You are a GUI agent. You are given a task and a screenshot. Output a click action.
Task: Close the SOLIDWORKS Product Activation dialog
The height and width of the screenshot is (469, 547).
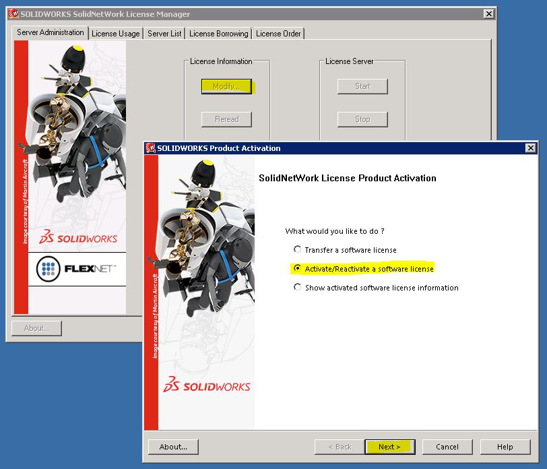530,148
